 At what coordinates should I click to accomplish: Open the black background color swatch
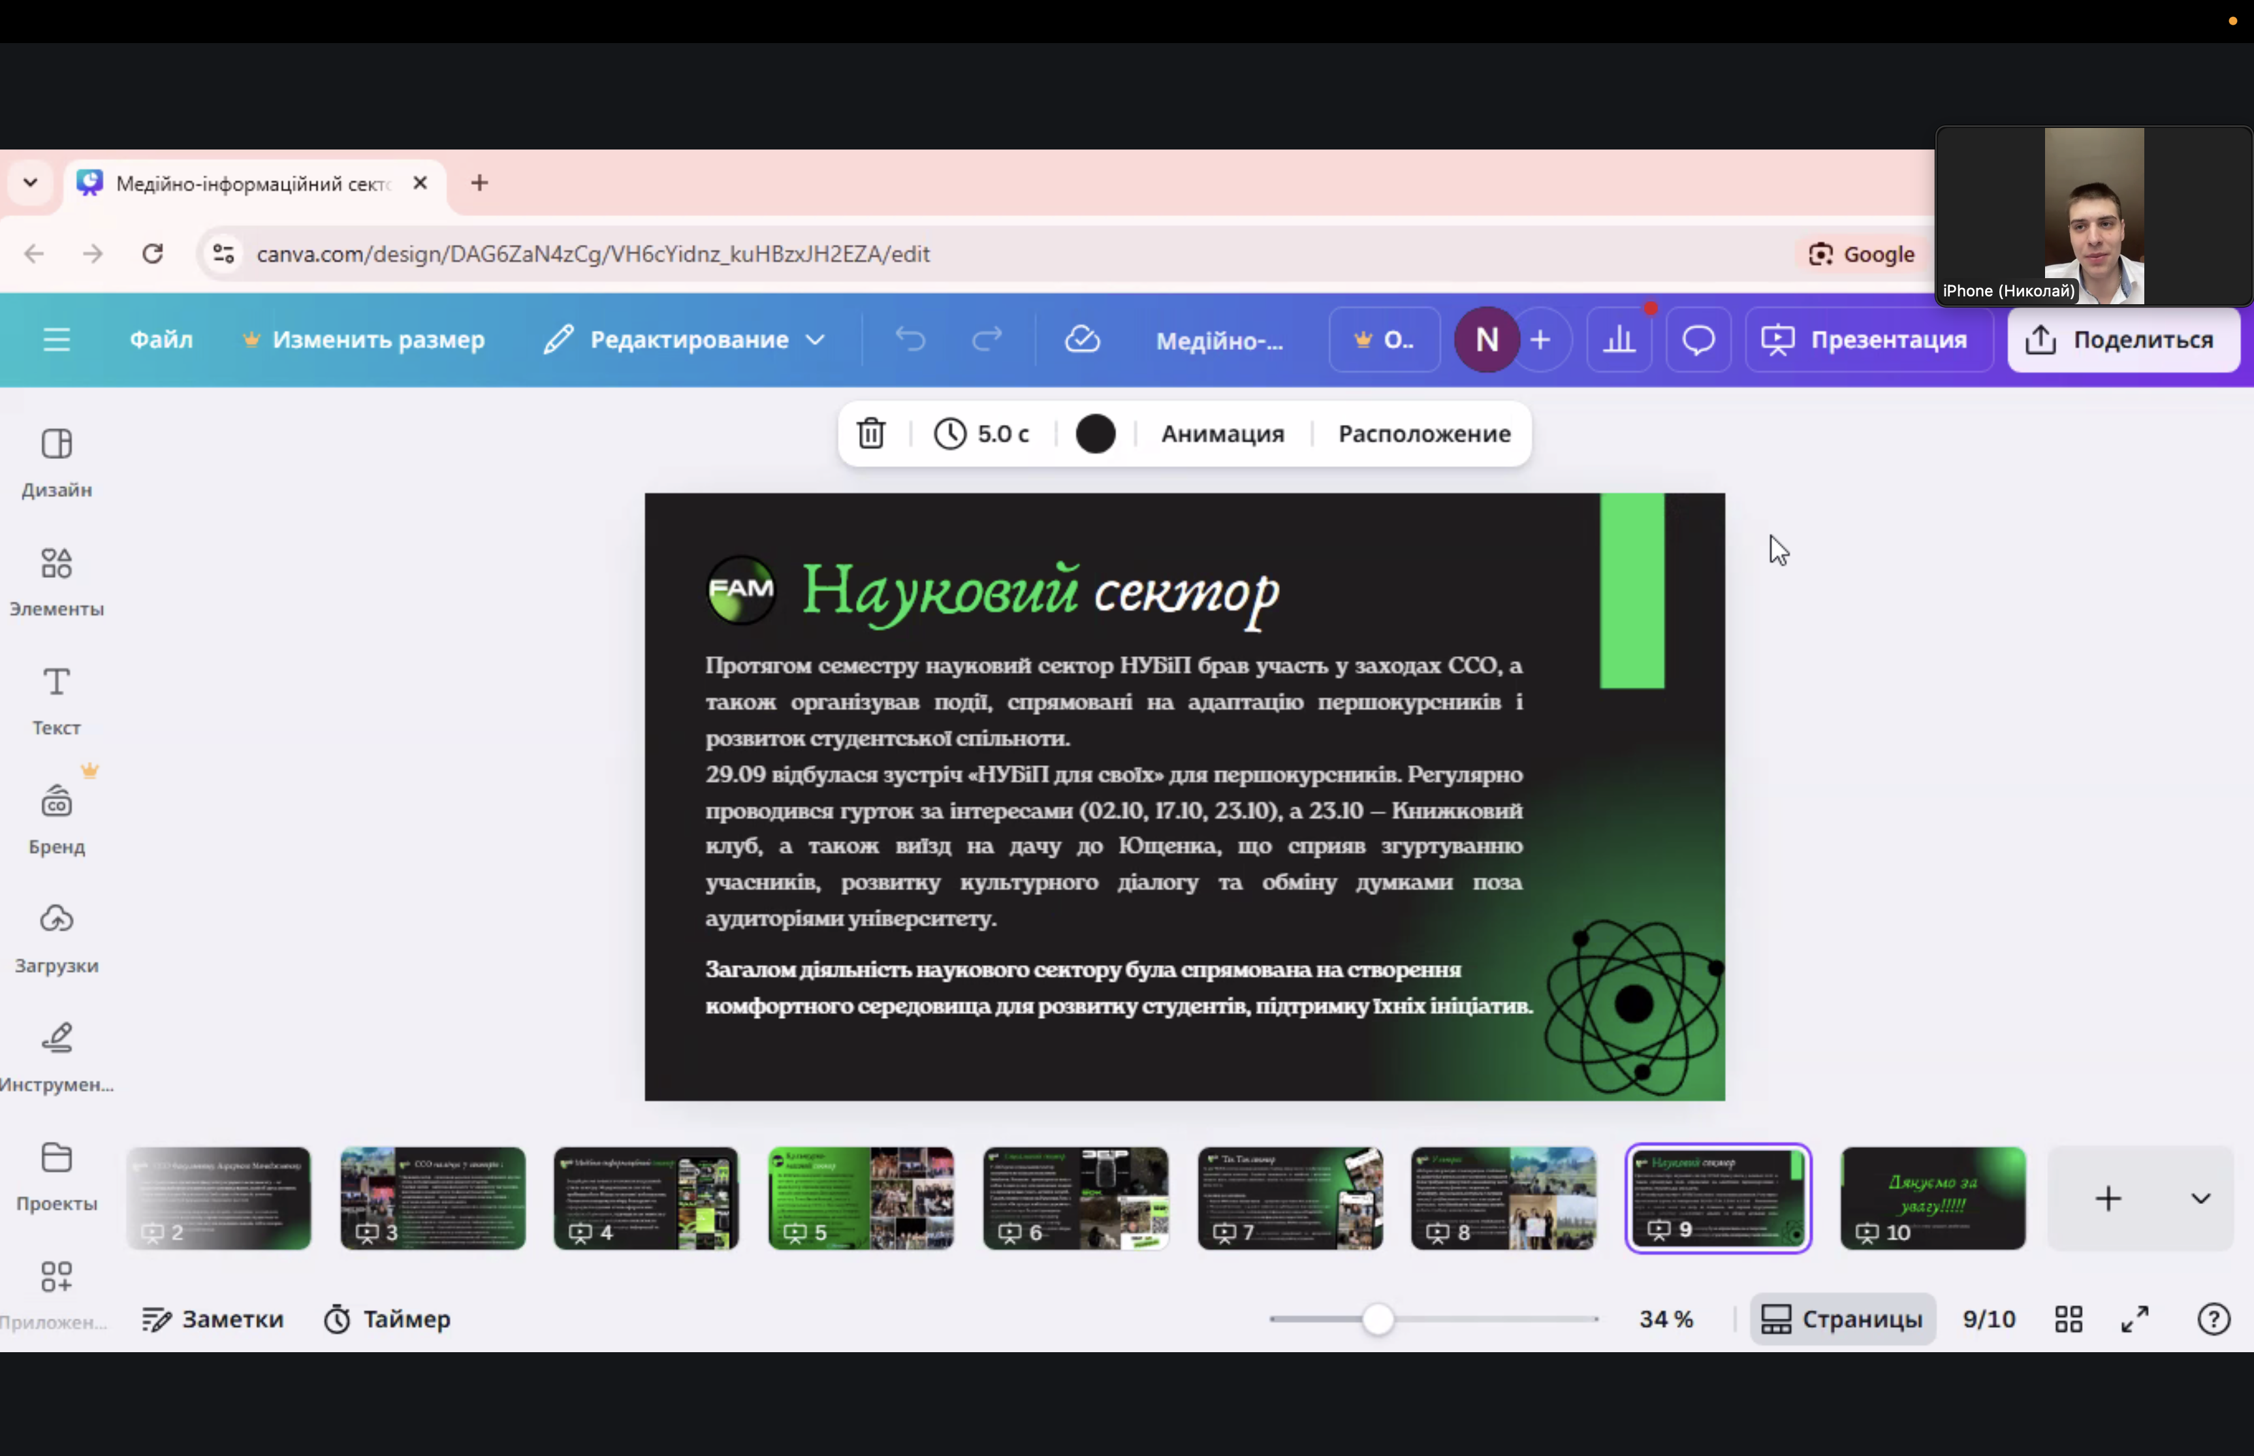click(x=1095, y=434)
